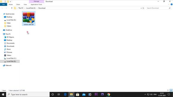This screenshot has width=173, height=97.
Task: Click File Explorer taskbar icon
Action: (x=71, y=95)
